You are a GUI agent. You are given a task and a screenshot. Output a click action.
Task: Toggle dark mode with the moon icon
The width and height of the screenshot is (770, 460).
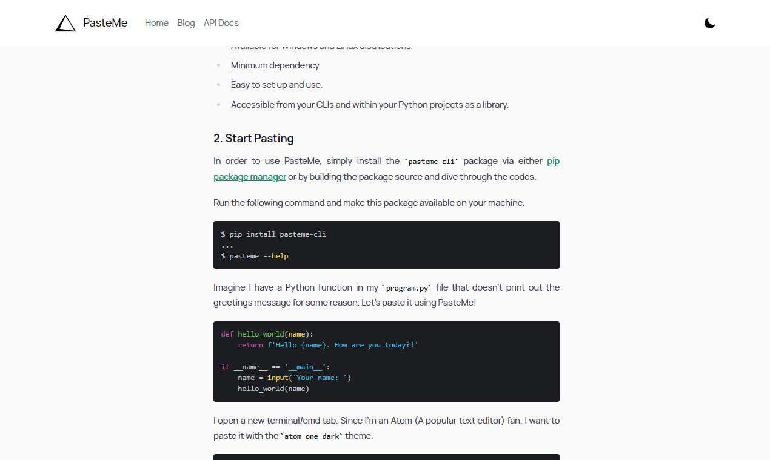tap(710, 23)
